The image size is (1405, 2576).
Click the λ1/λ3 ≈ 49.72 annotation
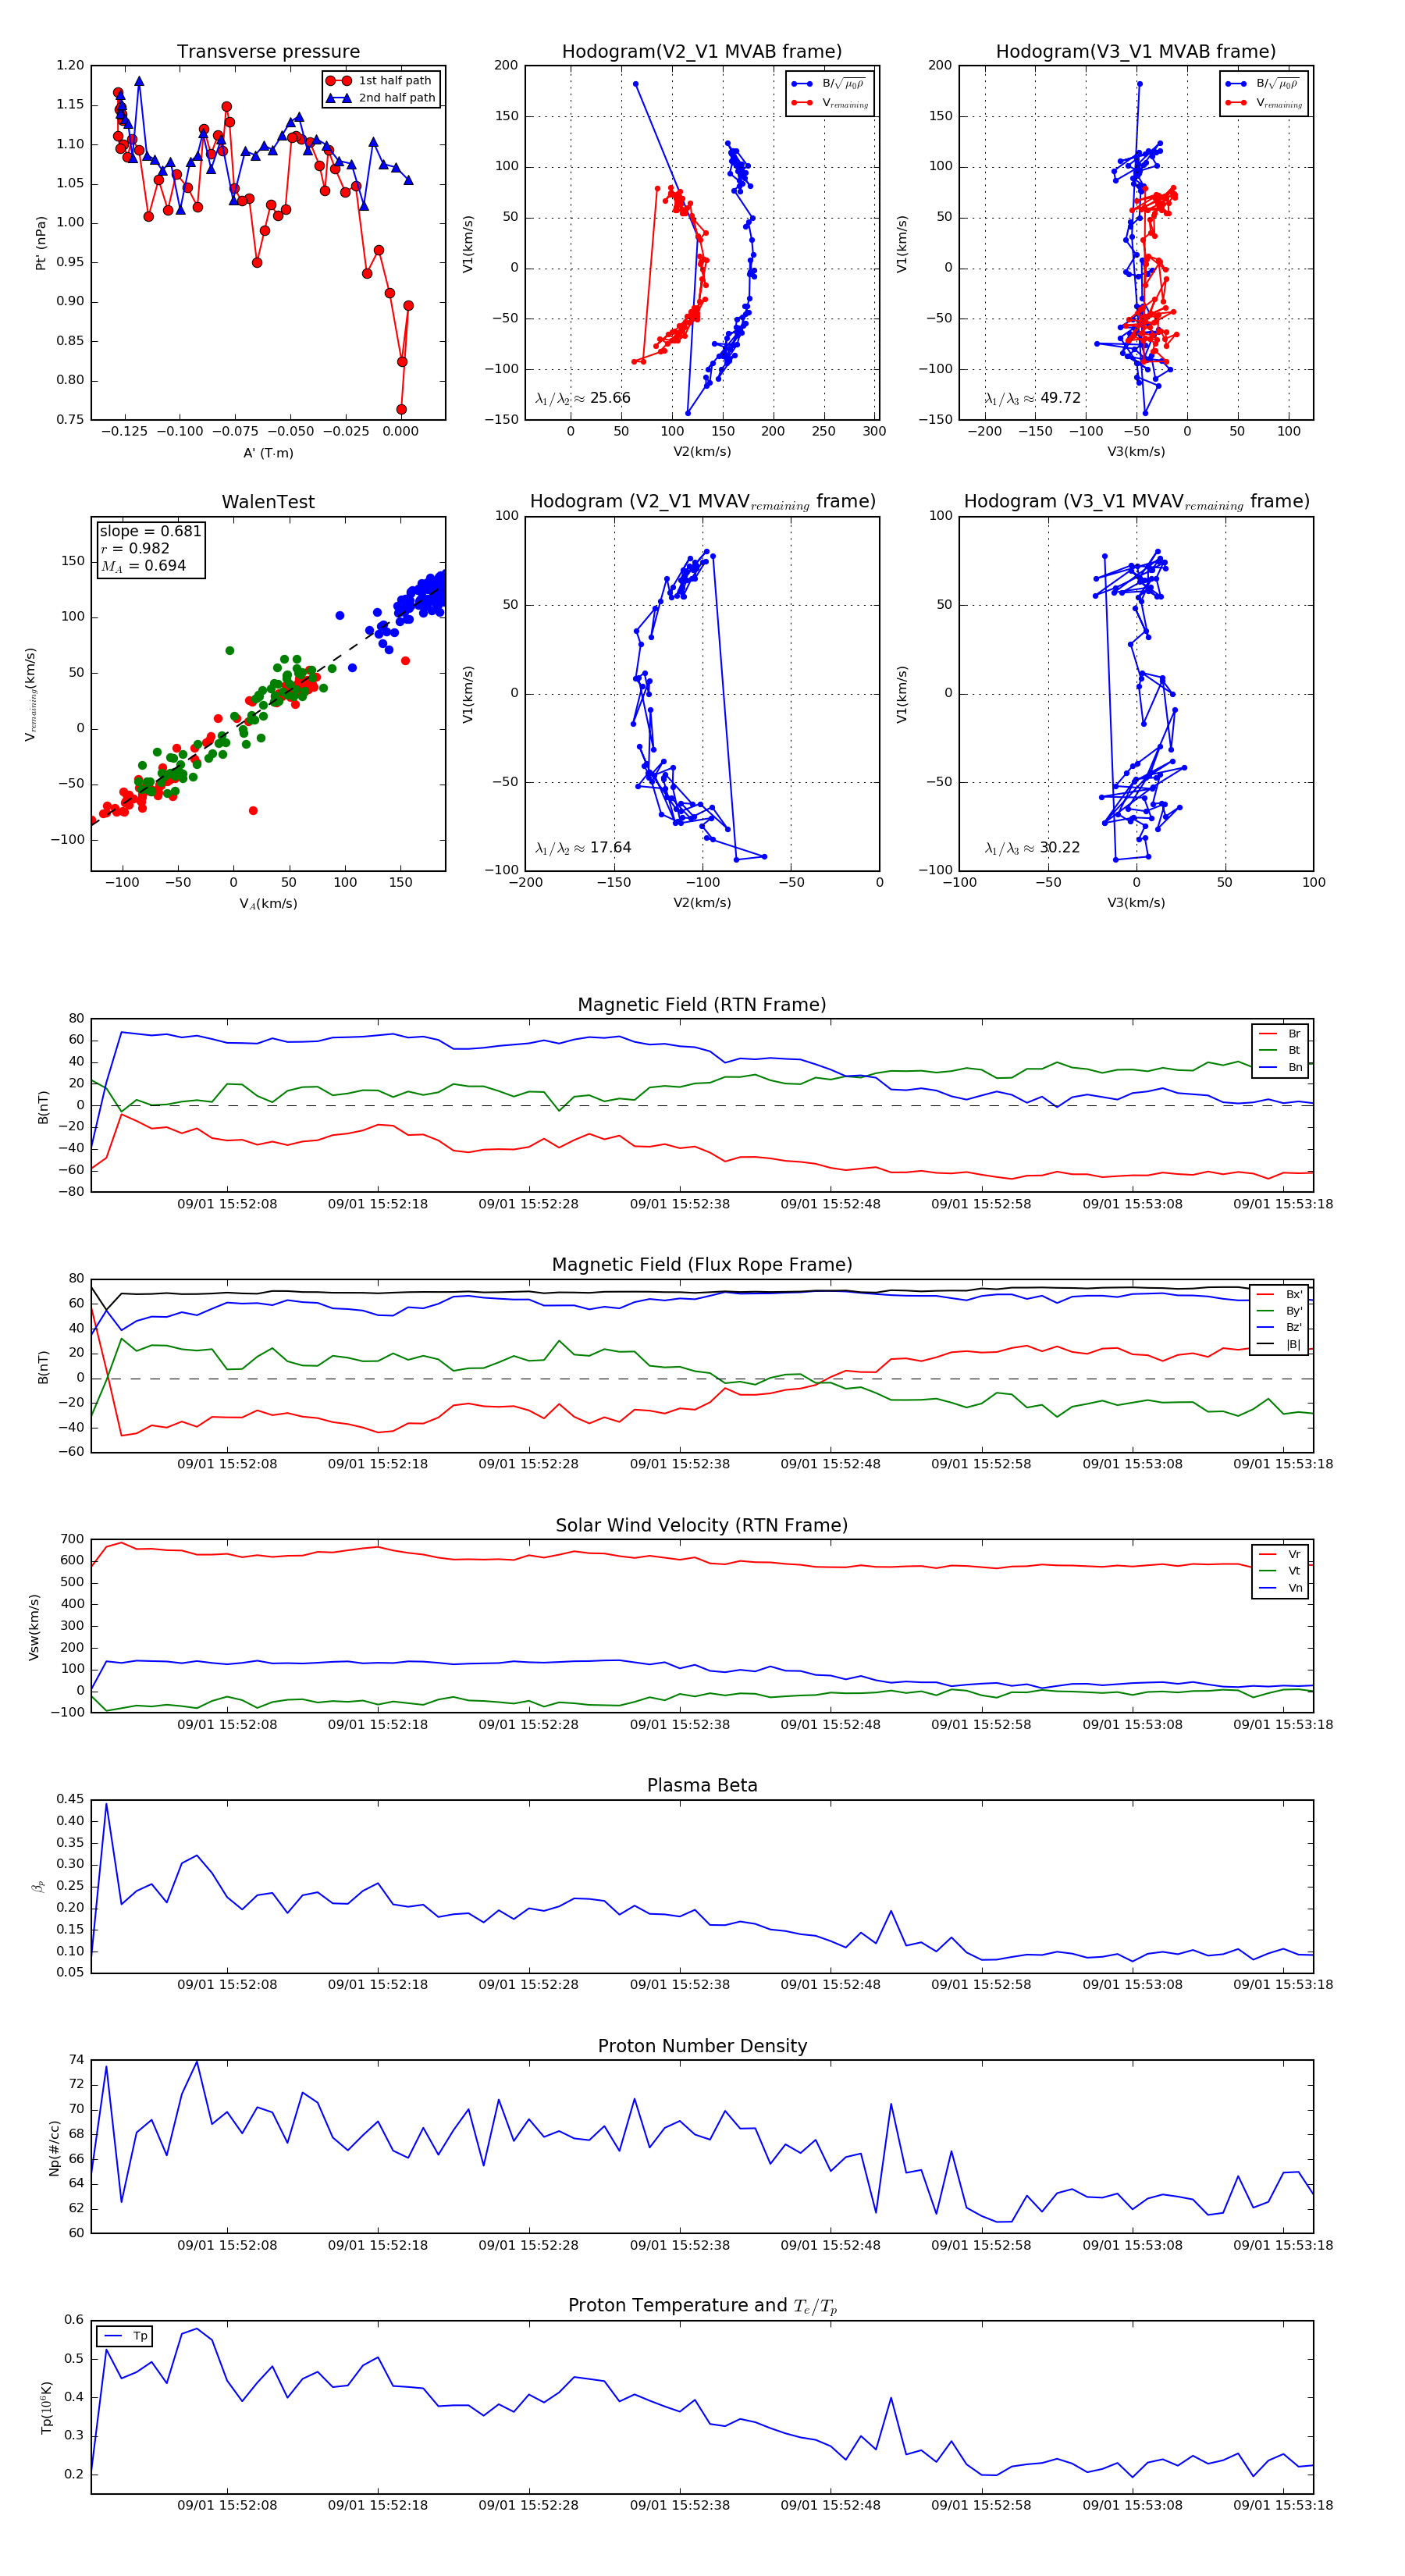(x=1033, y=398)
